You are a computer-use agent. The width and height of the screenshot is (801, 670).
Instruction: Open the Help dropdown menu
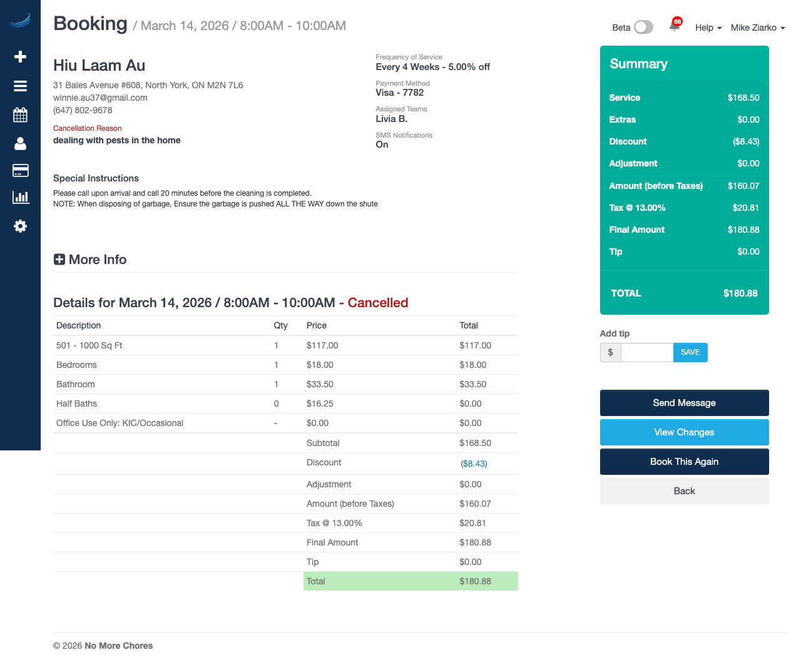click(708, 28)
